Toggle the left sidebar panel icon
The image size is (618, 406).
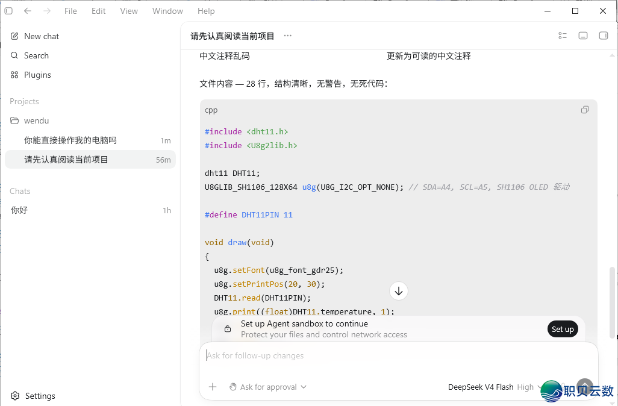pos(8,11)
